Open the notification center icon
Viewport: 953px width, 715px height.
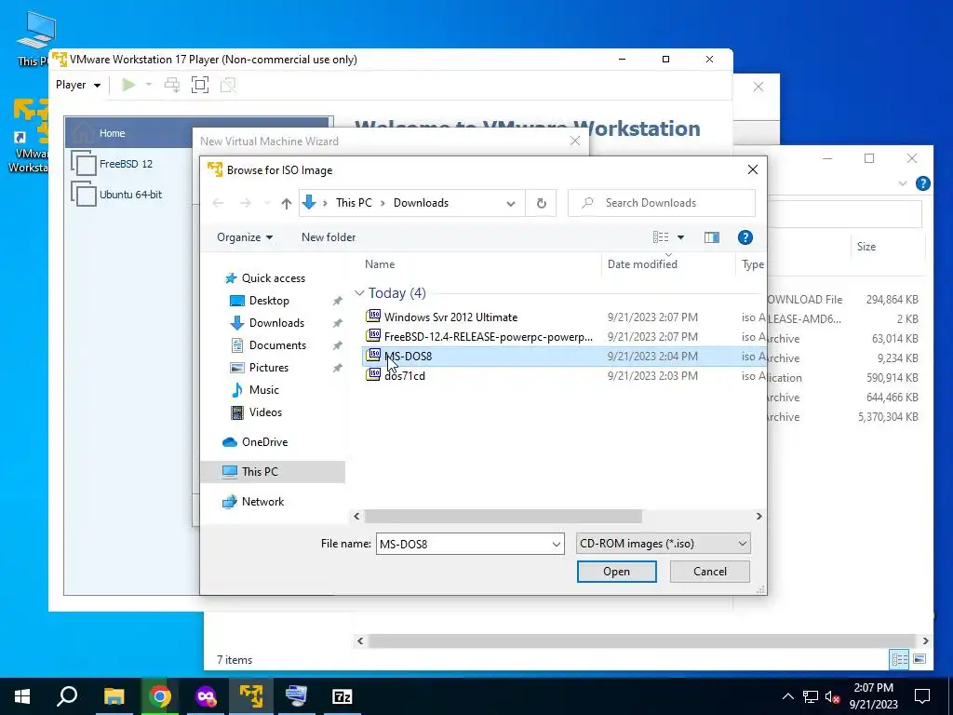[x=922, y=696]
